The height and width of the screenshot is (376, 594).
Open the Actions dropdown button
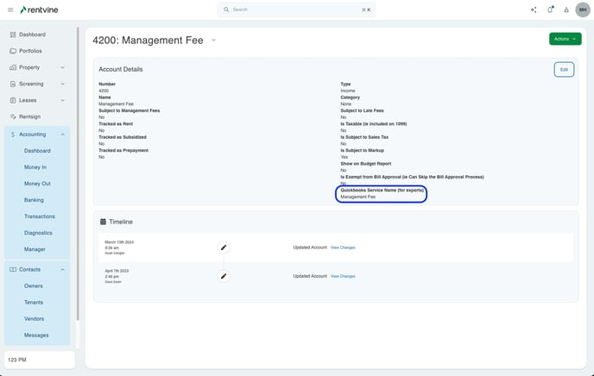pyautogui.click(x=565, y=39)
